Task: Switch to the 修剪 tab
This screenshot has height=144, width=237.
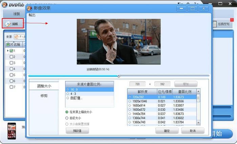Action: pyautogui.click(x=44, y=96)
